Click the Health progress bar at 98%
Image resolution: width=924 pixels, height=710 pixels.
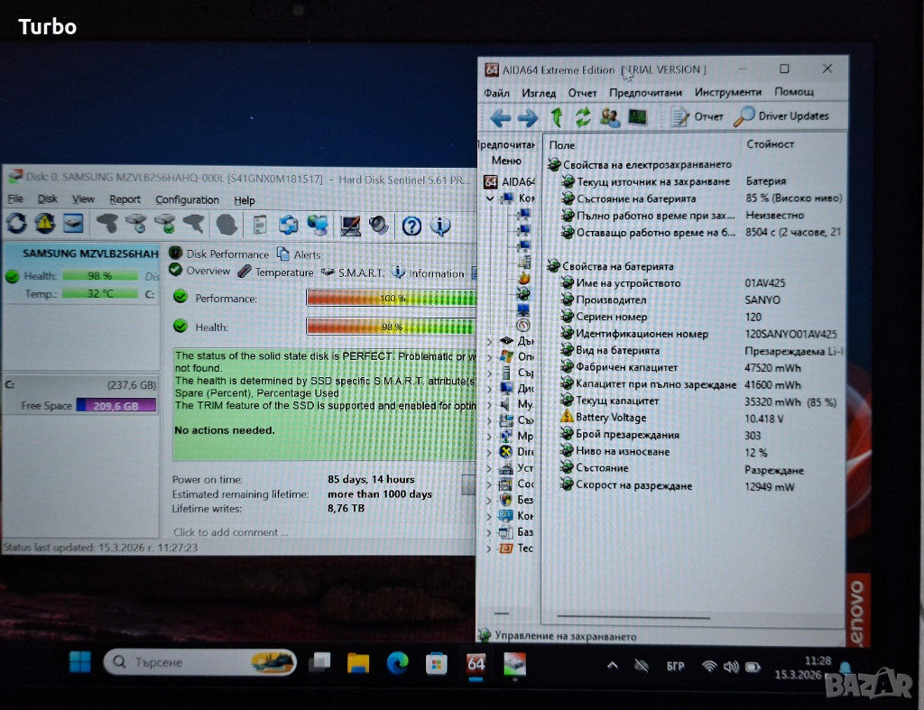(x=390, y=327)
